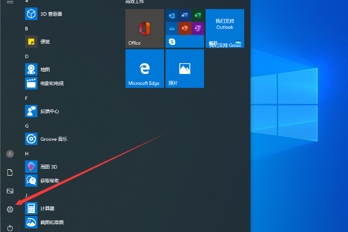Click the OneDrive icon in Office group tile
The height and width of the screenshot is (232, 348).
point(172,28)
